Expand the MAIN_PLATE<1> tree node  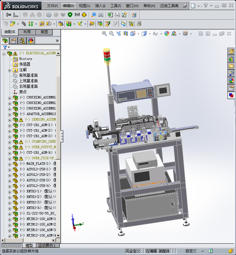(10, 164)
